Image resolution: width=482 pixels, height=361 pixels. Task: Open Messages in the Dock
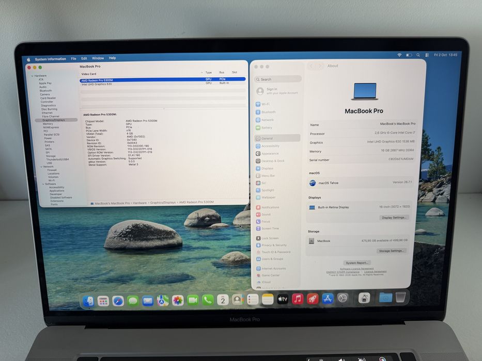pos(133,301)
